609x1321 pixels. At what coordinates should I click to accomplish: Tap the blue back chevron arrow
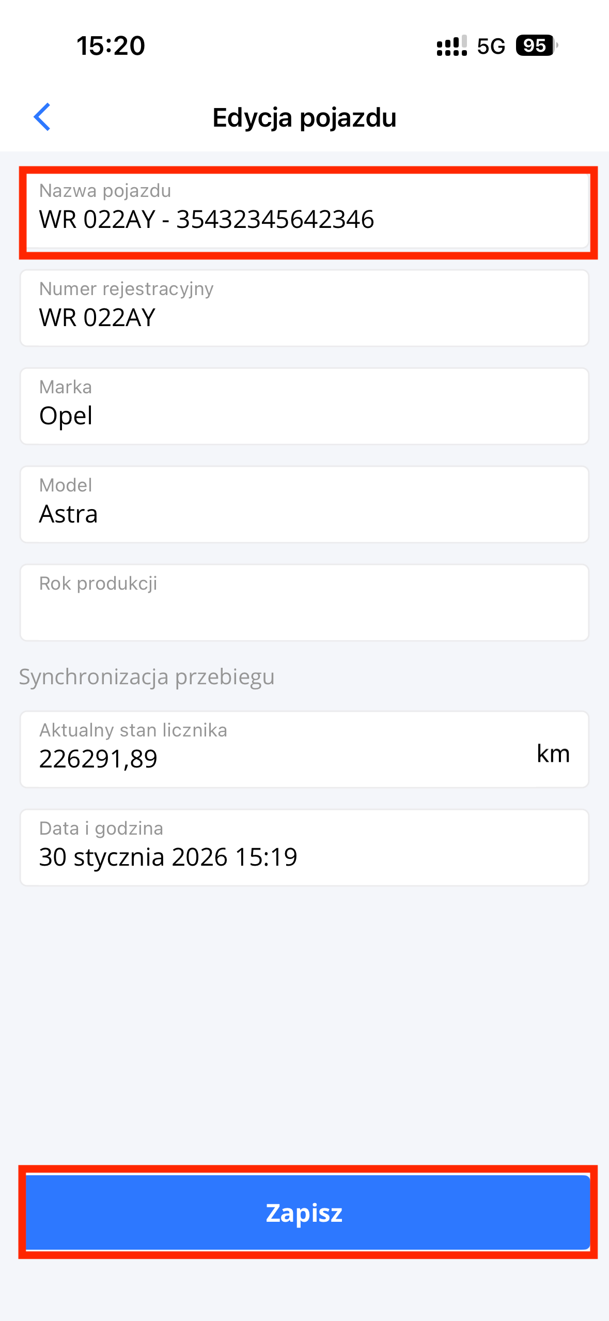[x=42, y=117]
